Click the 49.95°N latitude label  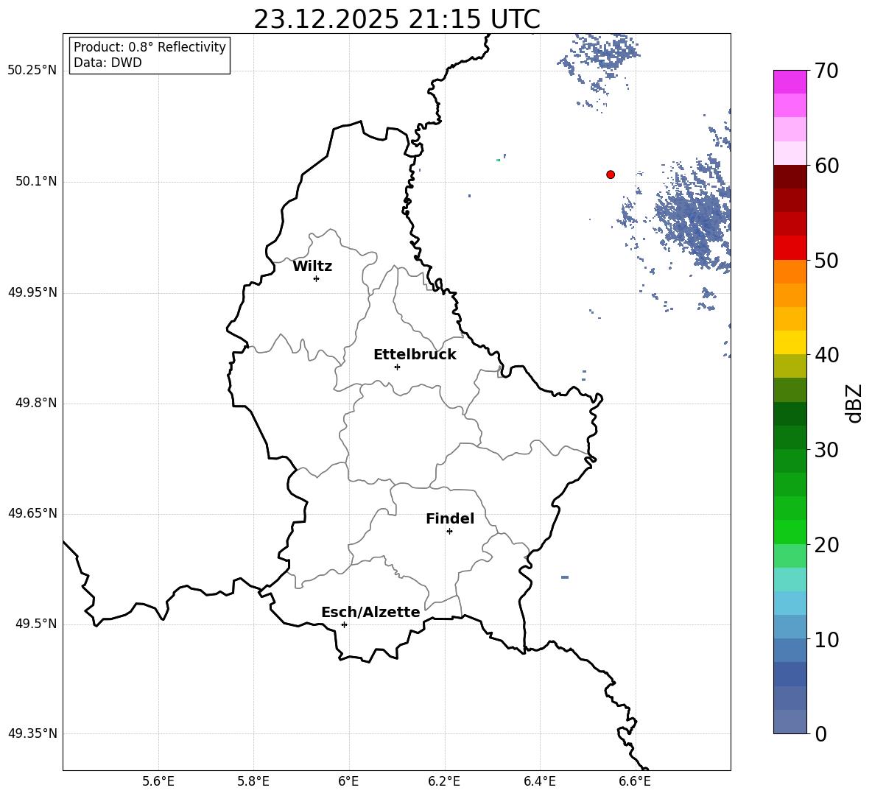point(32,292)
